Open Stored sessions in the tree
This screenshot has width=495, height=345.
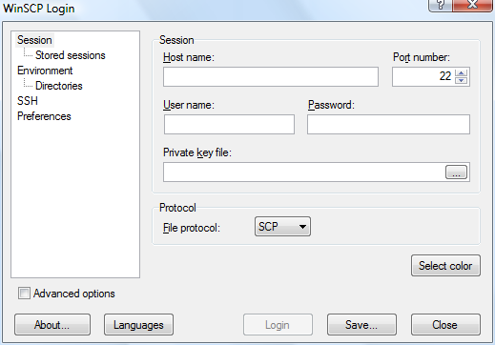coord(71,55)
